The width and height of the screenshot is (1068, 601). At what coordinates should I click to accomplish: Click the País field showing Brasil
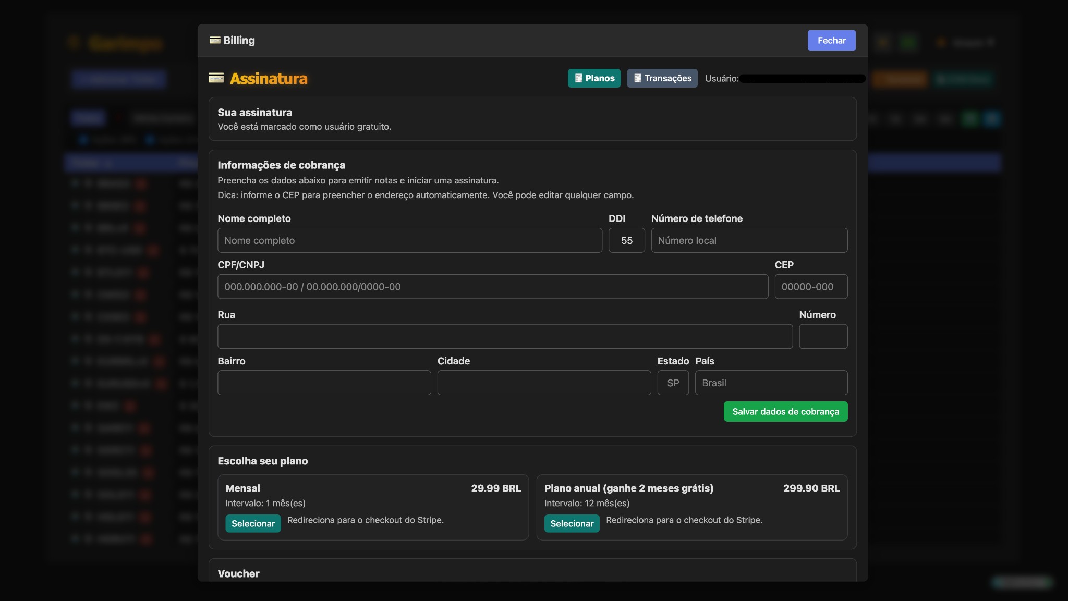pos(771,382)
